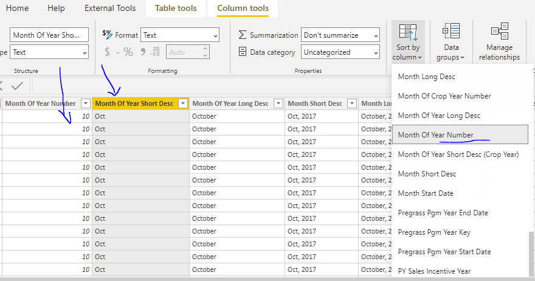Screen dimensions: 535x281
Task: Click first row October cell
Action: [236, 116]
